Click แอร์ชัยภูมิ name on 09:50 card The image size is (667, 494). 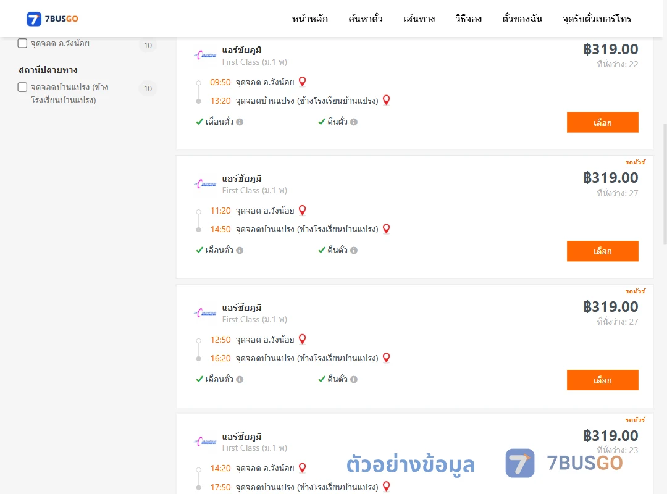click(241, 50)
